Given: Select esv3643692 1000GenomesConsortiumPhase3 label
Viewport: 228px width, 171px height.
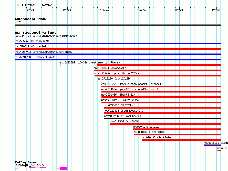Looking at the screenshot, I should [x=90, y=62].
